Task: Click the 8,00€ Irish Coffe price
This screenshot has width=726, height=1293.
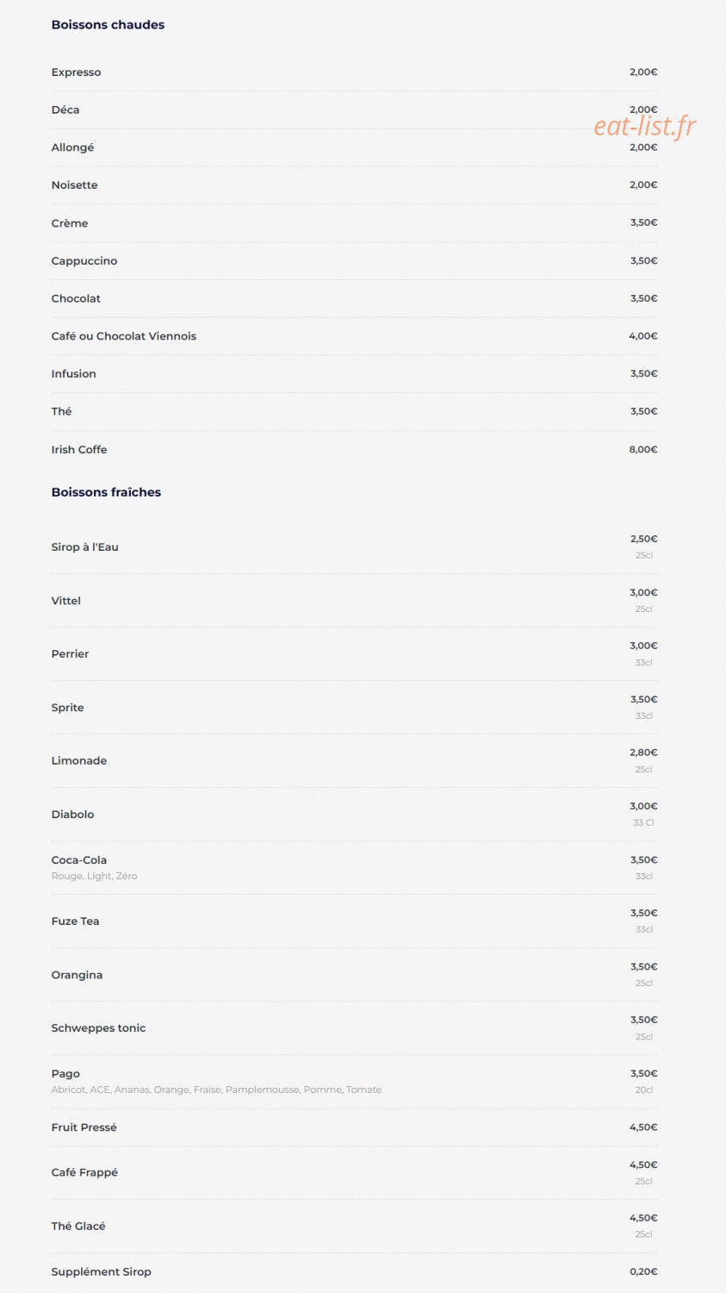Action: coord(643,449)
